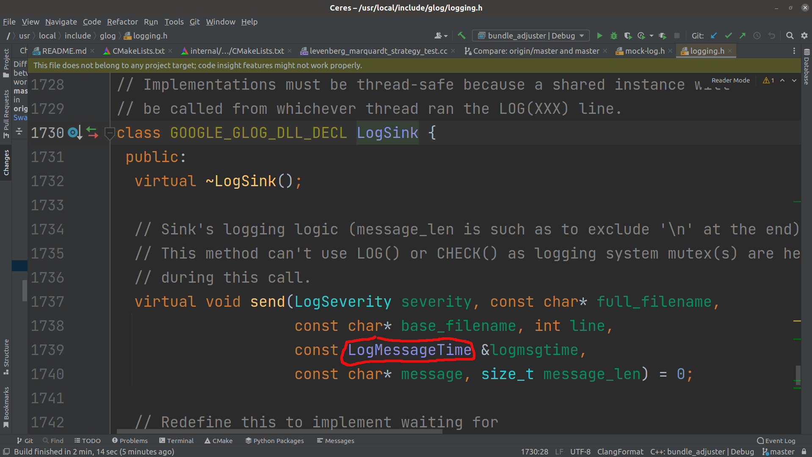Open the Refactor menu
812x457 pixels.
pyautogui.click(x=122, y=22)
